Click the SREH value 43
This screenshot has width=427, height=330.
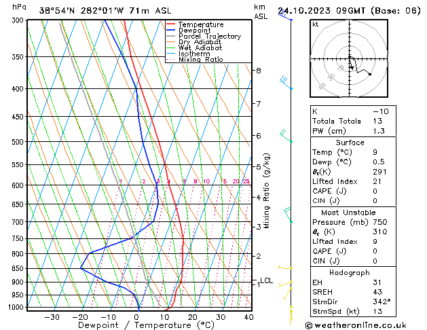(377, 292)
